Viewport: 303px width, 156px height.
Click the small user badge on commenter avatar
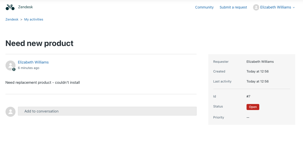tap(14, 69)
